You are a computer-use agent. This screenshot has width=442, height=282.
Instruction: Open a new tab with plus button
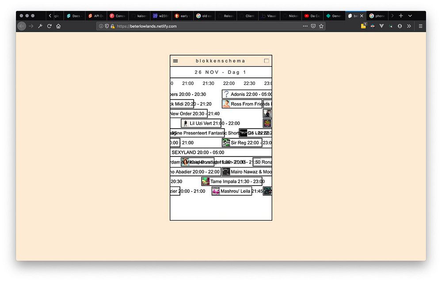click(x=401, y=16)
